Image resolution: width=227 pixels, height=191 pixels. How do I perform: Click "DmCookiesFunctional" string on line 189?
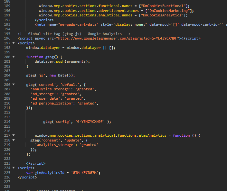pos(163,6)
